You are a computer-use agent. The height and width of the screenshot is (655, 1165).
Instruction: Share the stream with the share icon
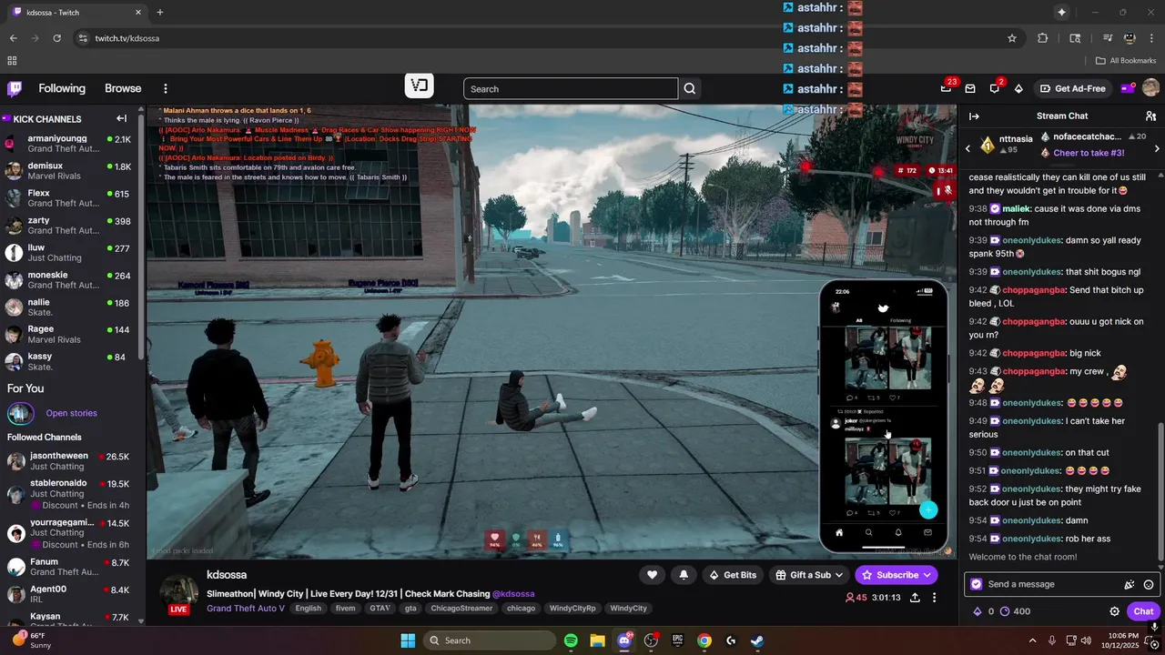[x=915, y=598]
